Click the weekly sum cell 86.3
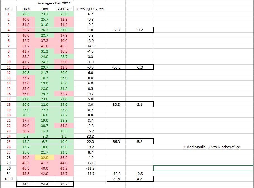Viewport: 254px width, 188px height. click(x=116, y=142)
